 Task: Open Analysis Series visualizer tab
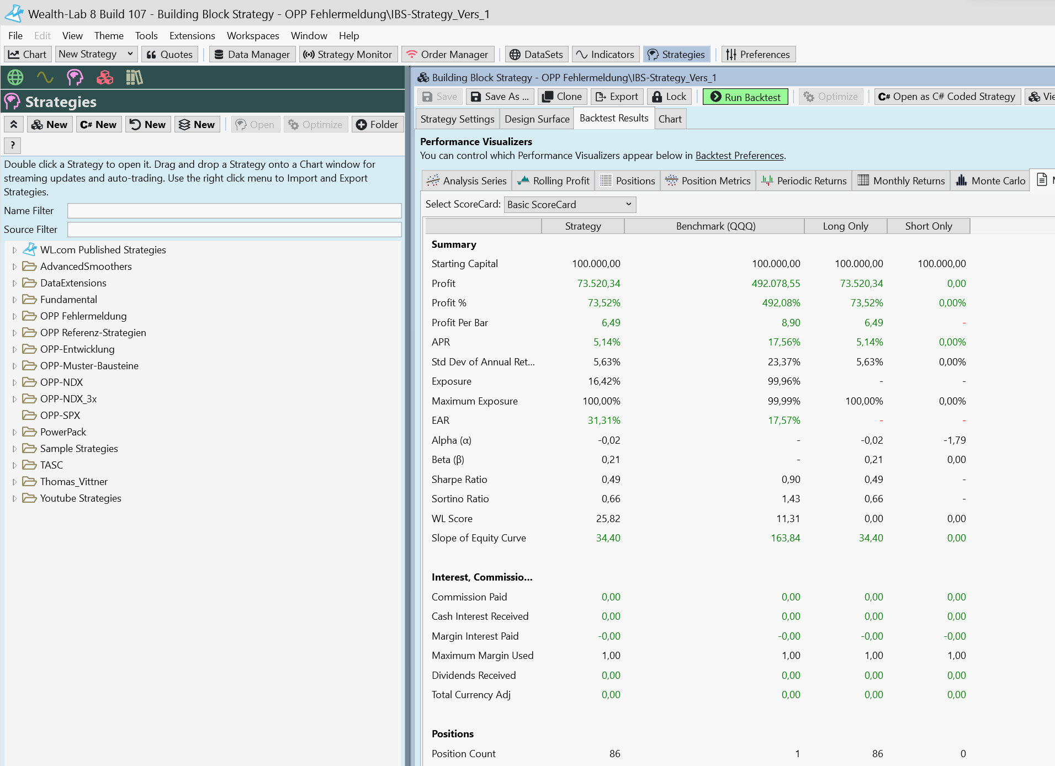(466, 180)
